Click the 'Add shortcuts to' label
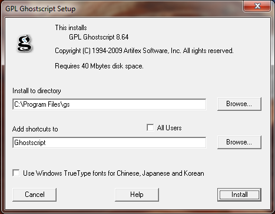Image resolution: width=275 pixels, height=214 pixels. (x=35, y=129)
